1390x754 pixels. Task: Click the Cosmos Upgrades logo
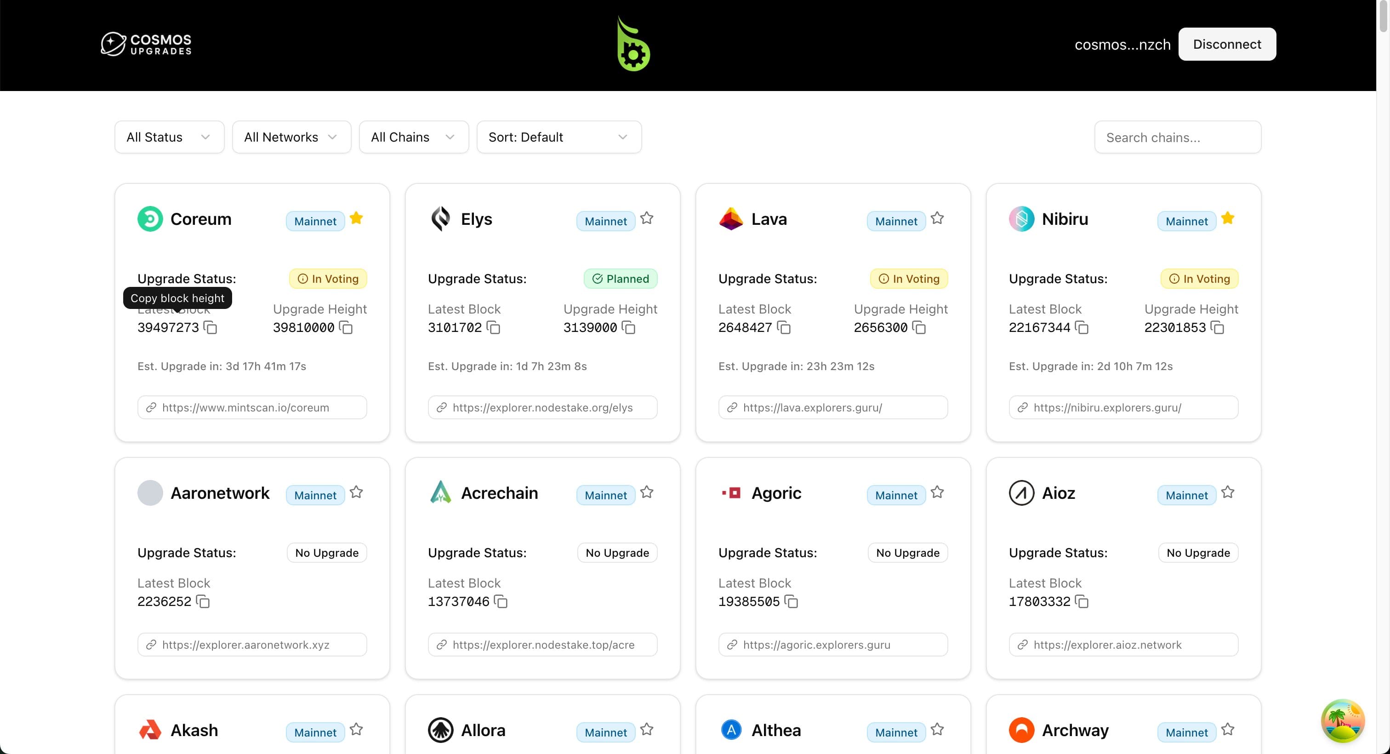[146, 44]
